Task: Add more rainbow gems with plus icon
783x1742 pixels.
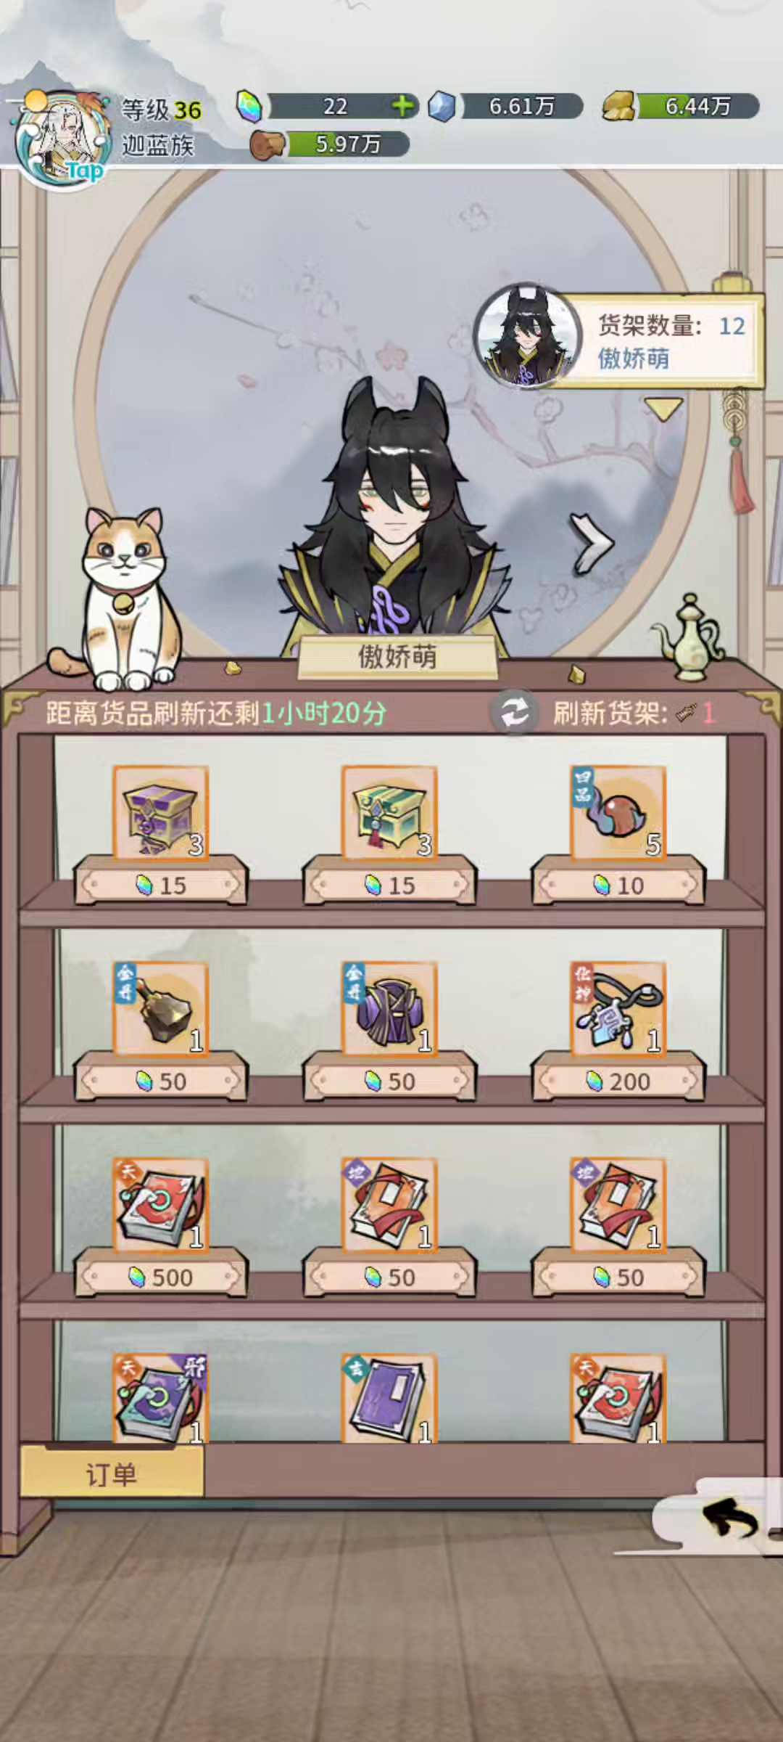Action: coord(403,106)
